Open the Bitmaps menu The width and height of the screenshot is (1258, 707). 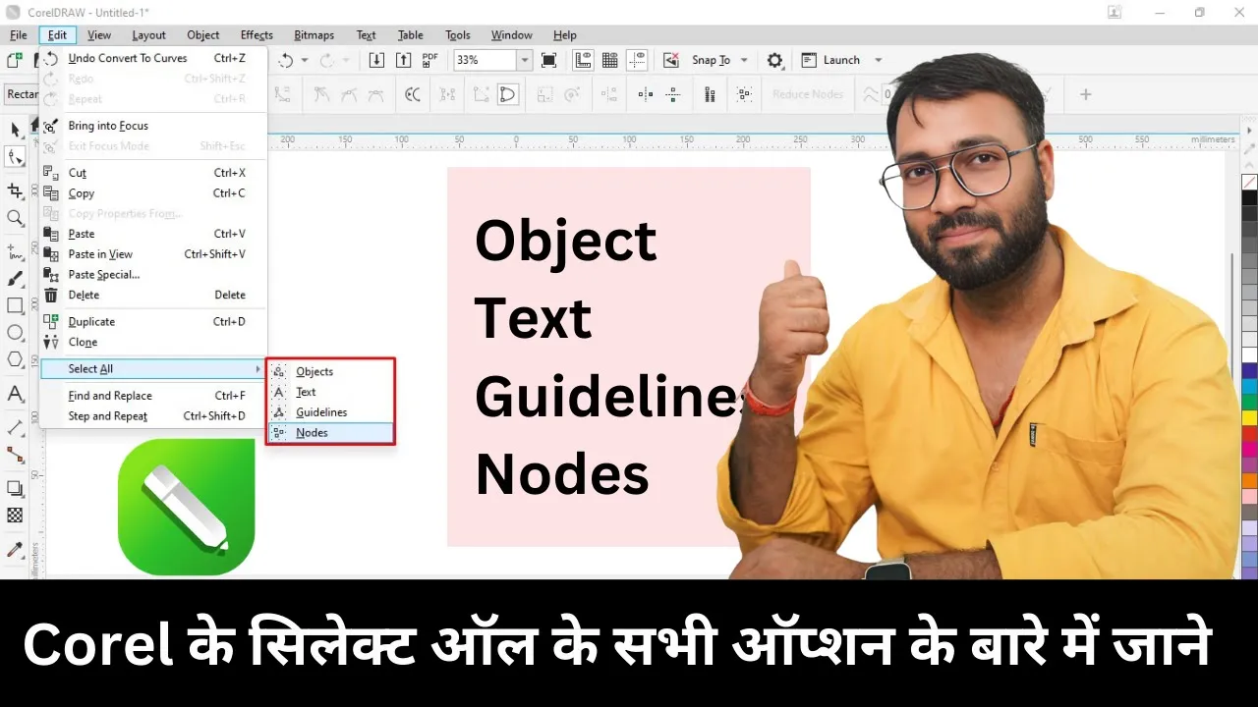pyautogui.click(x=314, y=34)
